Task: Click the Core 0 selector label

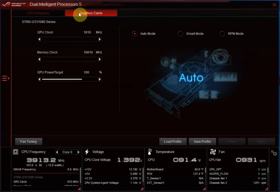Action: (67, 152)
